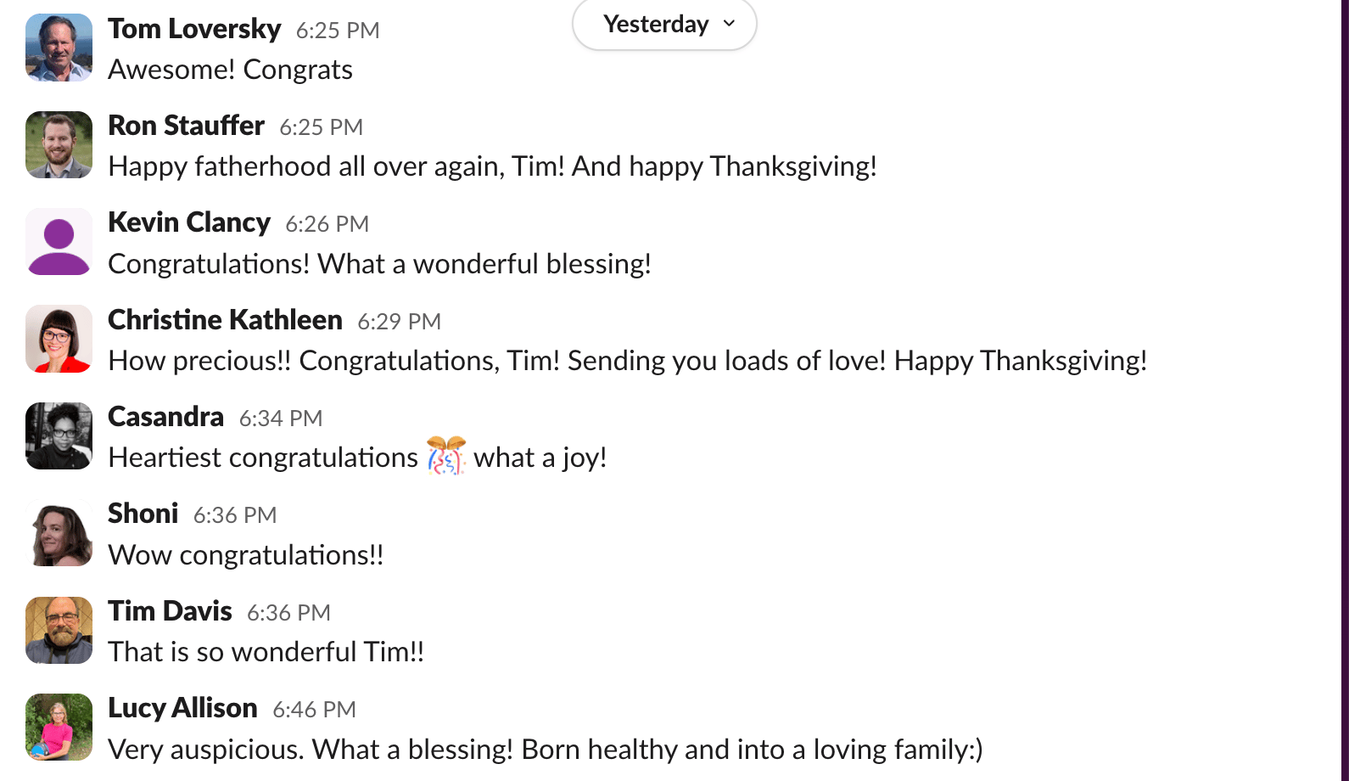
Task: Click the Ron Stauffer sender name
Action: [x=186, y=126]
